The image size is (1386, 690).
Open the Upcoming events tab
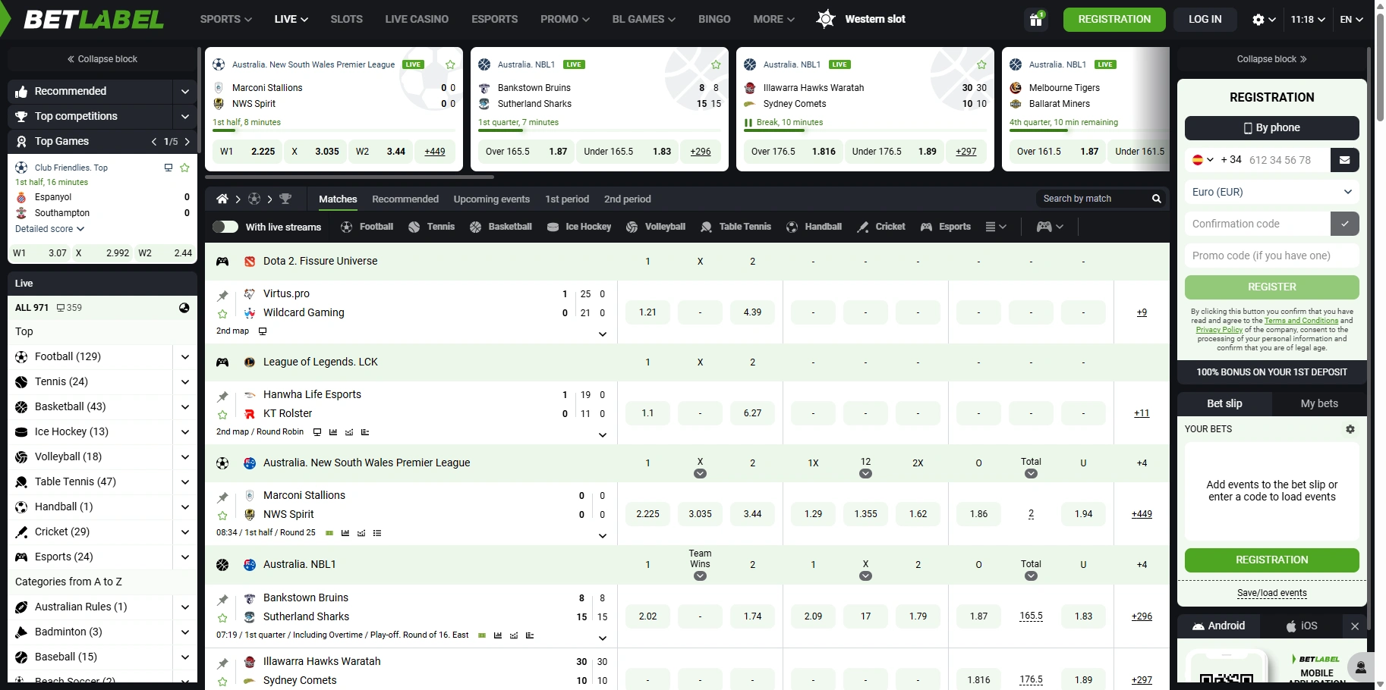tap(491, 199)
